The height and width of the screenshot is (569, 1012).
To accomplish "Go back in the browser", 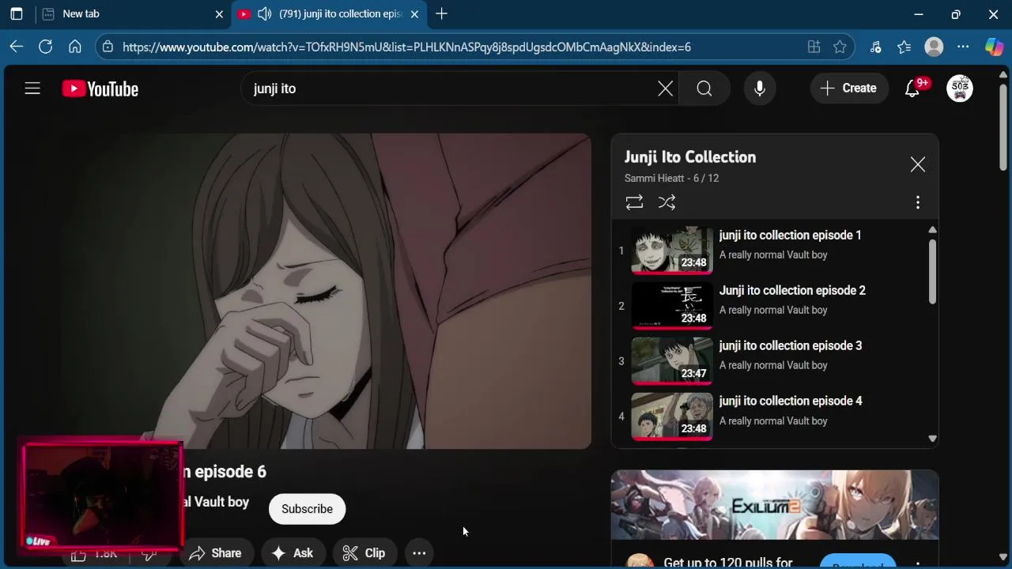I will (x=17, y=47).
